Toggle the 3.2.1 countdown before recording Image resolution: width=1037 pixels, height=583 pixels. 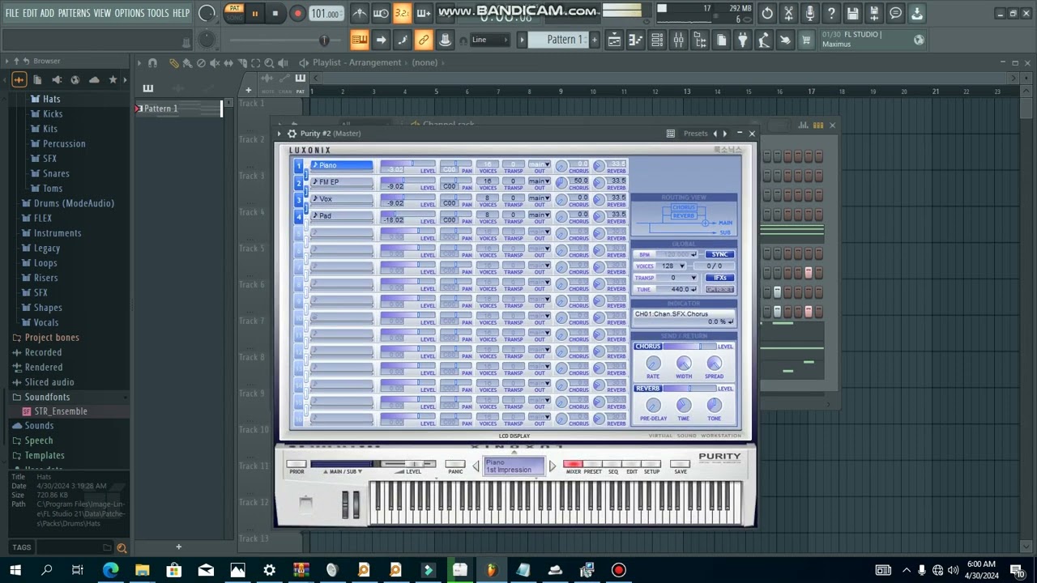(402, 13)
